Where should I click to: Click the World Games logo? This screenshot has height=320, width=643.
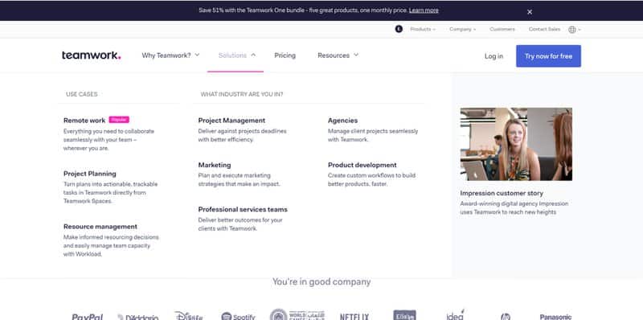pyautogui.click(x=297, y=314)
